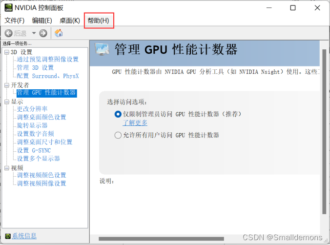This screenshot has width=330, height=245.
Task: Open the 帮助(H) menu
Action: pyautogui.click(x=98, y=20)
